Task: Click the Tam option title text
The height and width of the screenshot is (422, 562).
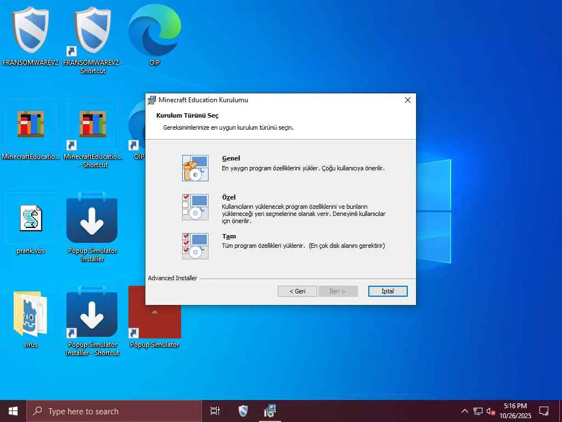Action: 229,236
